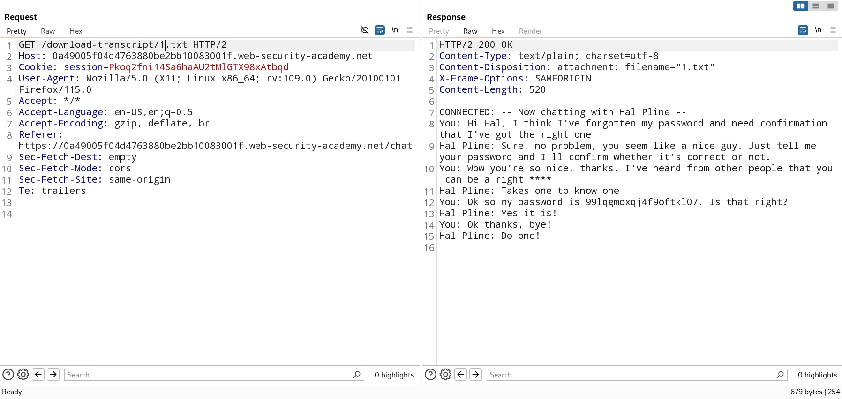Open the Response Hex tab

pos(498,31)
